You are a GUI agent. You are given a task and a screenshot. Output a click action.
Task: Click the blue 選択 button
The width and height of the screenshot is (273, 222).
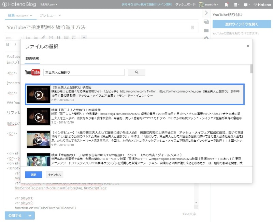click(x=33, y=175)
